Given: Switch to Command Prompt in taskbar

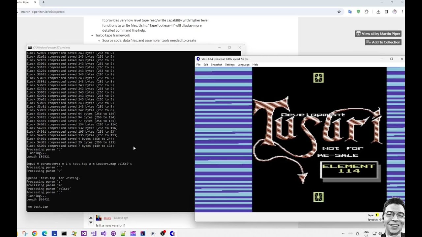Looking at the screenshot, I should pyautogui.click(x=64, y=233).
